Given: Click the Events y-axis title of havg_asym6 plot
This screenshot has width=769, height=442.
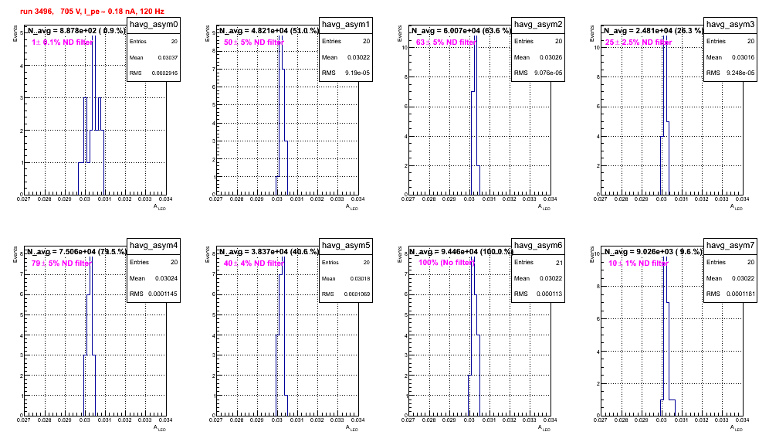Looking at the screenshot, I should pos(399,254).
